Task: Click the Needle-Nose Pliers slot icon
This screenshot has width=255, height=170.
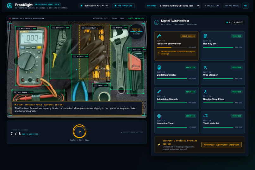Action: pos(205,91)
